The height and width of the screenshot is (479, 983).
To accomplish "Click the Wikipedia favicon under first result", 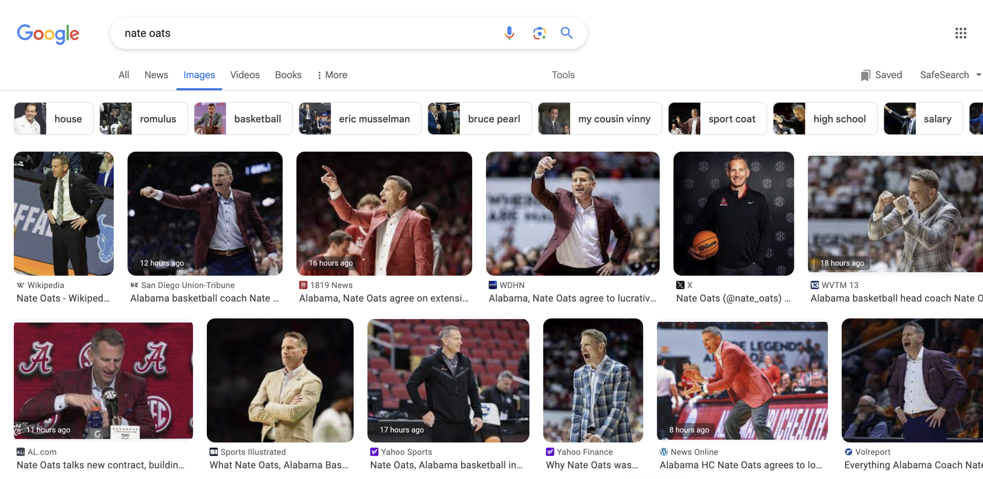I will tap(20, 285).
